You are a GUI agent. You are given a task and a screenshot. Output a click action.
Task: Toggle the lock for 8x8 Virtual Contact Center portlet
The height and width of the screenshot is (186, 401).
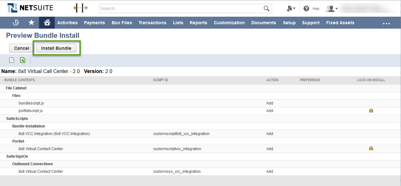tap(371, 148)
